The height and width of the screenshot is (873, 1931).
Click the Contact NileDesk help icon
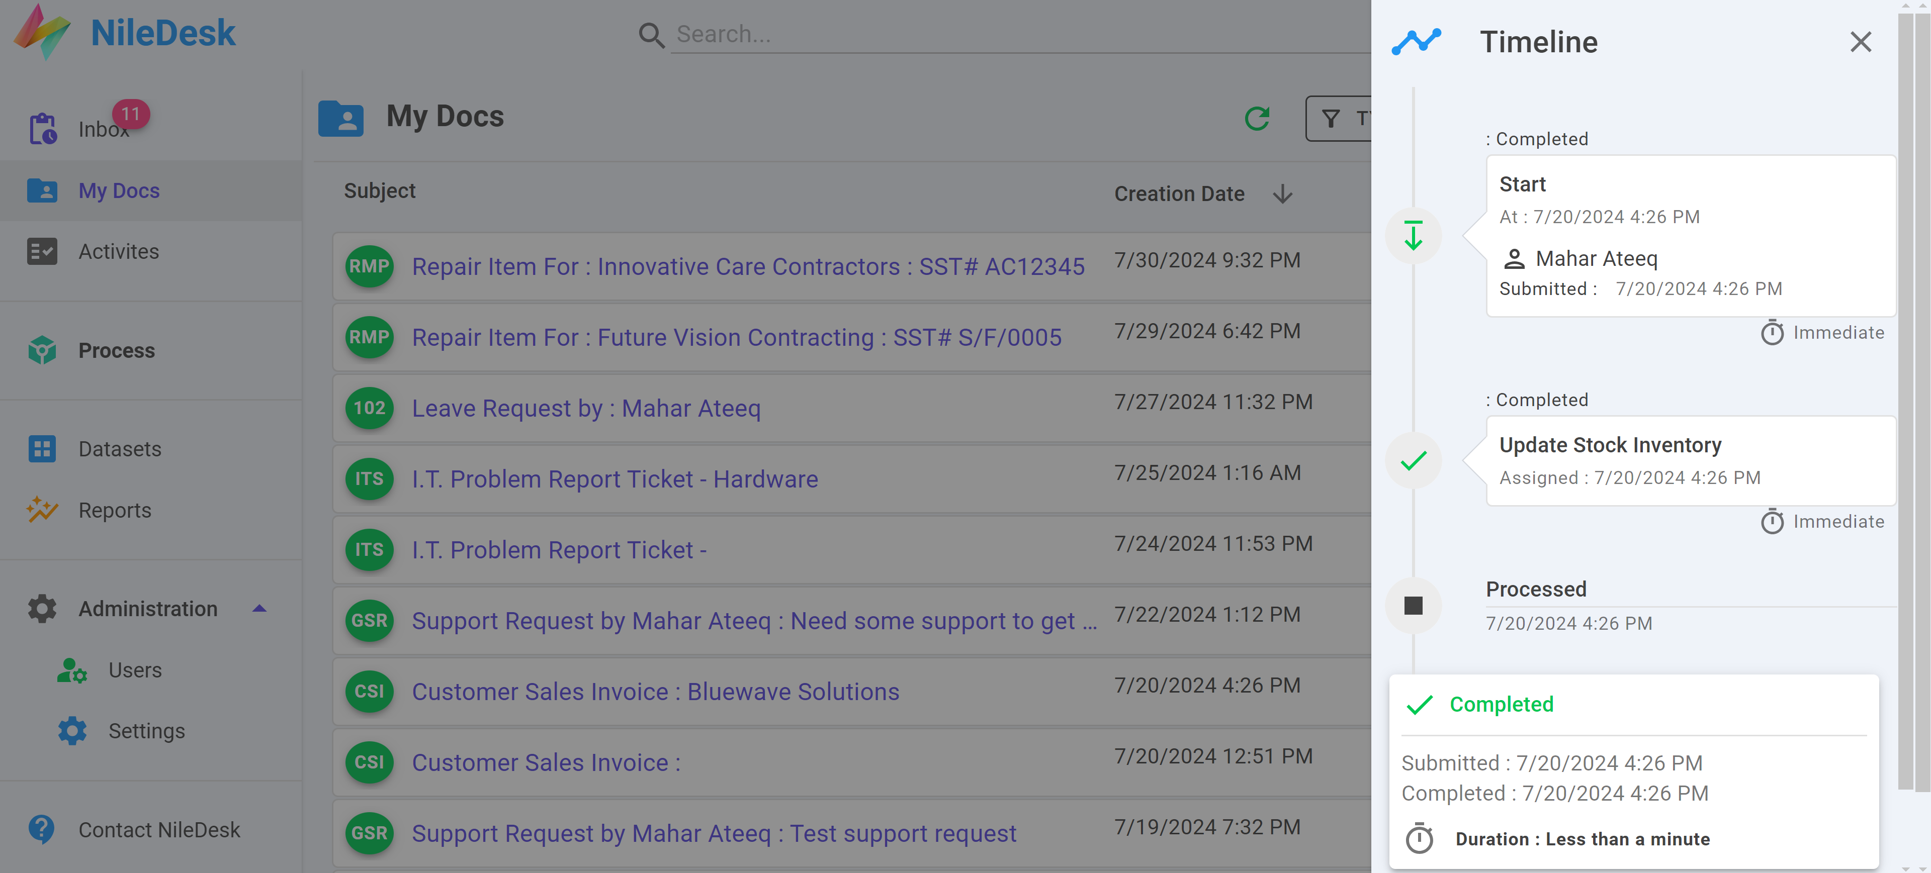click(41, 830)
